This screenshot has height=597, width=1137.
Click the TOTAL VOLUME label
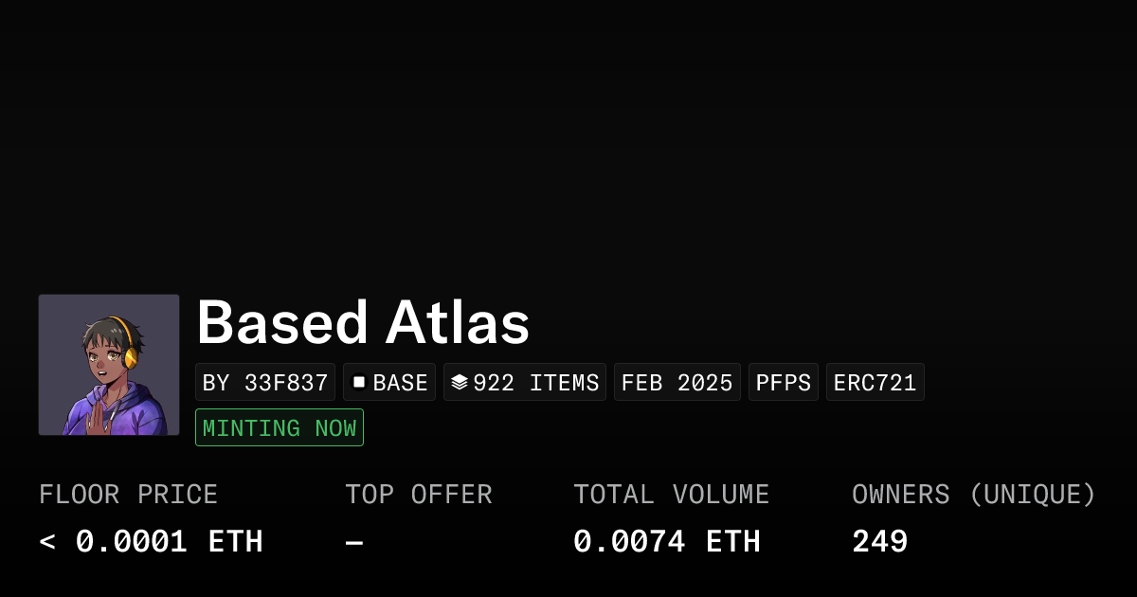tap(672, 495)
